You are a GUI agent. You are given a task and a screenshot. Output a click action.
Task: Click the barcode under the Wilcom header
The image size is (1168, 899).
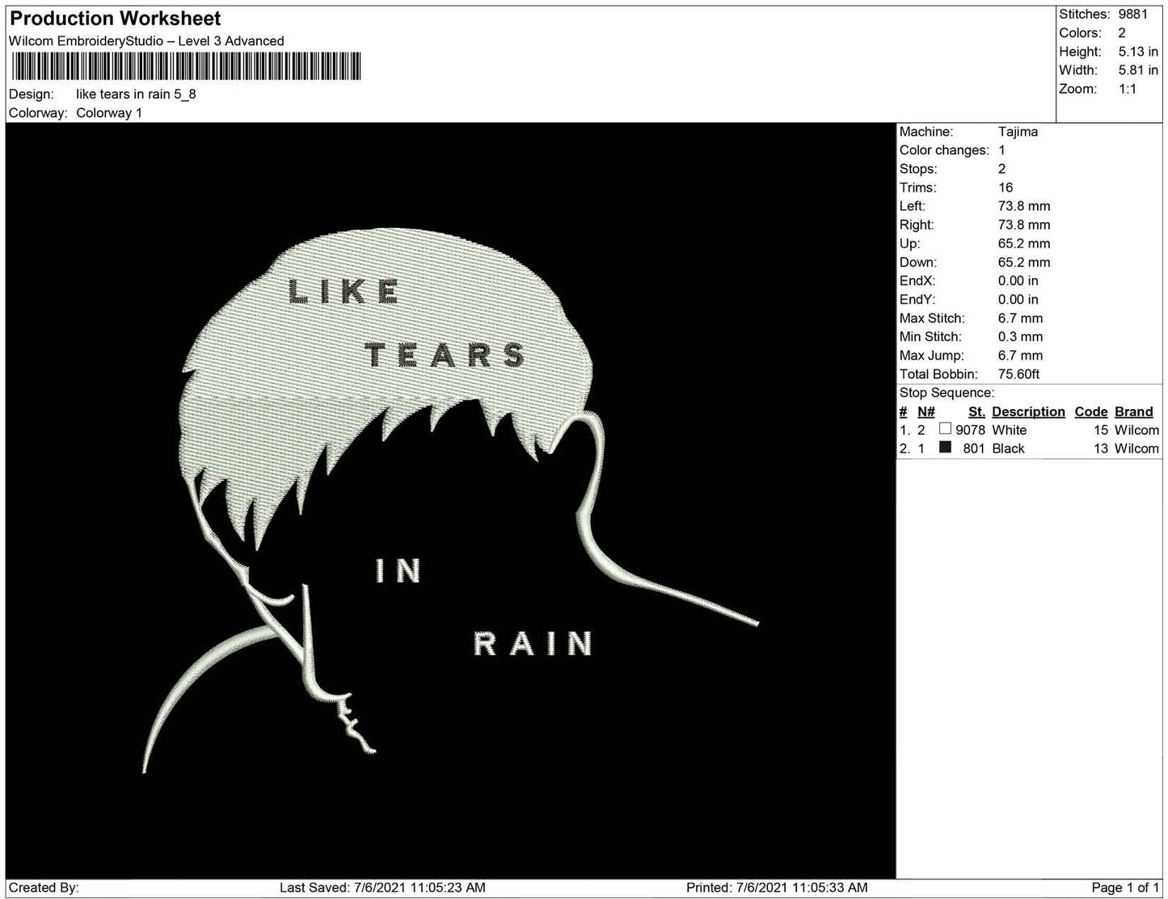(185, 66)
